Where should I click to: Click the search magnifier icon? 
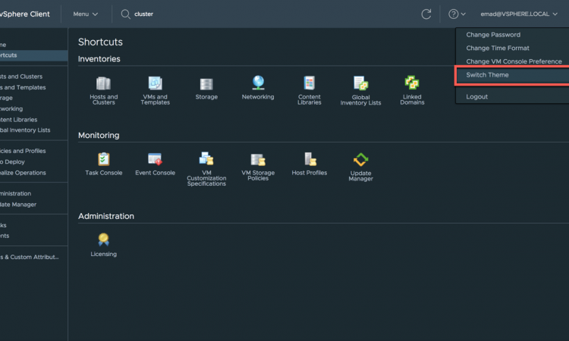pos(125,14)
